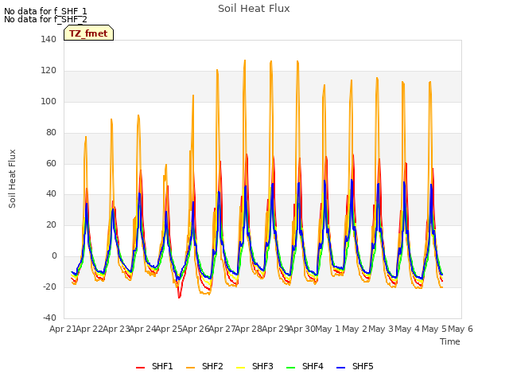Click the red SHF1 legend swatch
Image resolution: width=509 pixels, height=382 pixels.
pyautogui.click(x=140, y=368)
